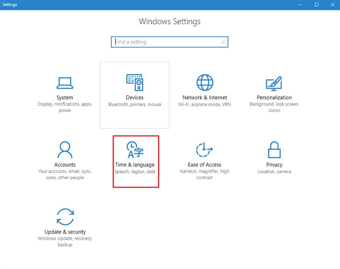The width and height of the screenshot is (340, 269).
Task: Select the Privacy label
Action: (274, 165)
